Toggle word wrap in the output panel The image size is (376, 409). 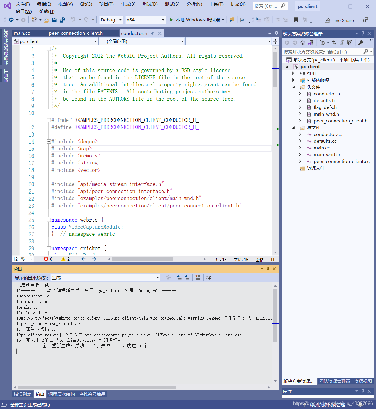click(x=209, y=277)
